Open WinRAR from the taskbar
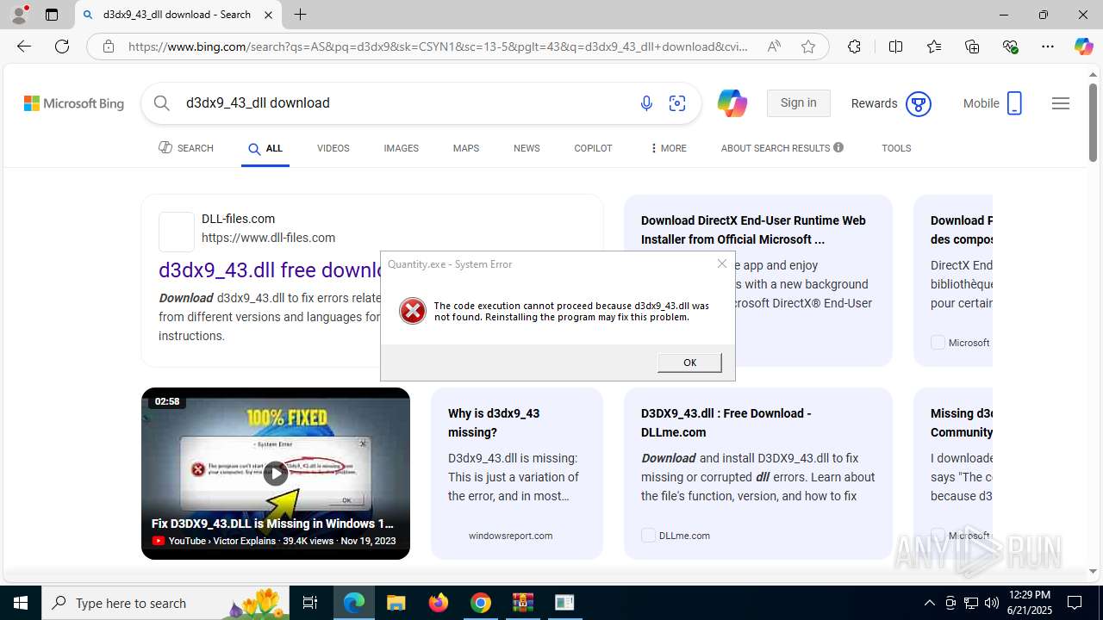 tap(523, 603)
